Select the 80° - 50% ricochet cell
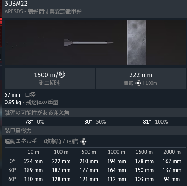The height and width of the screenshot is (186, 187). [95, 122]
